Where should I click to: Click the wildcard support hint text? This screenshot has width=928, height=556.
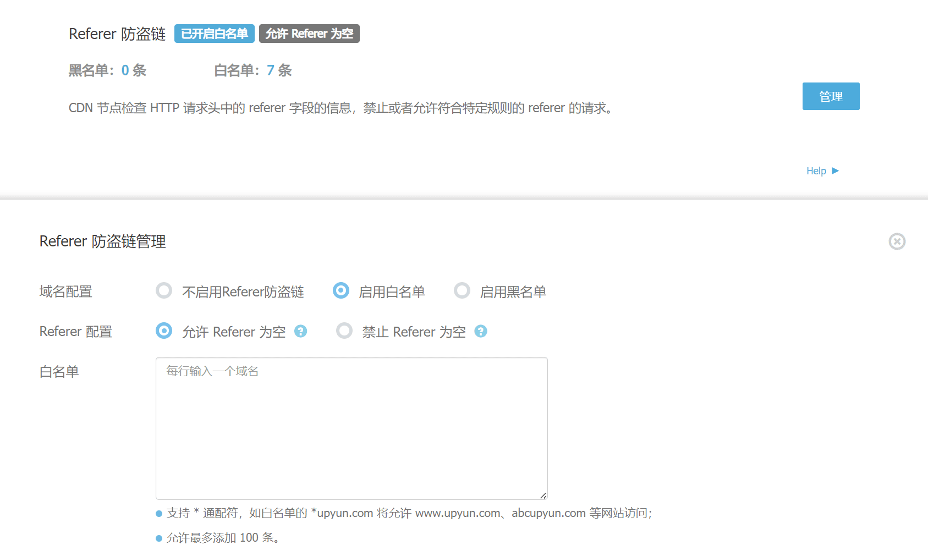coord(409,513)
